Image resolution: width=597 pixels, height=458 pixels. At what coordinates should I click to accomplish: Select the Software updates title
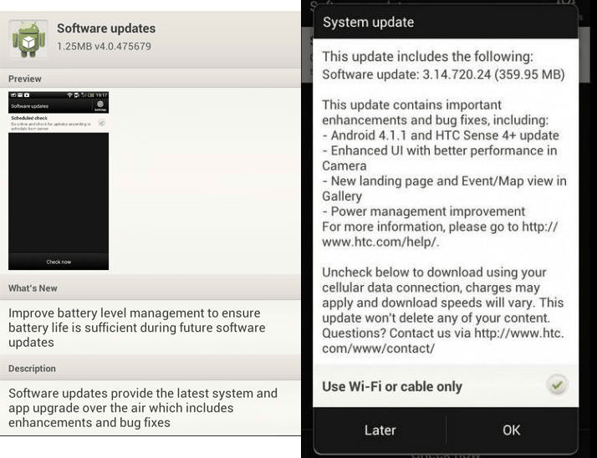point(106,28)
